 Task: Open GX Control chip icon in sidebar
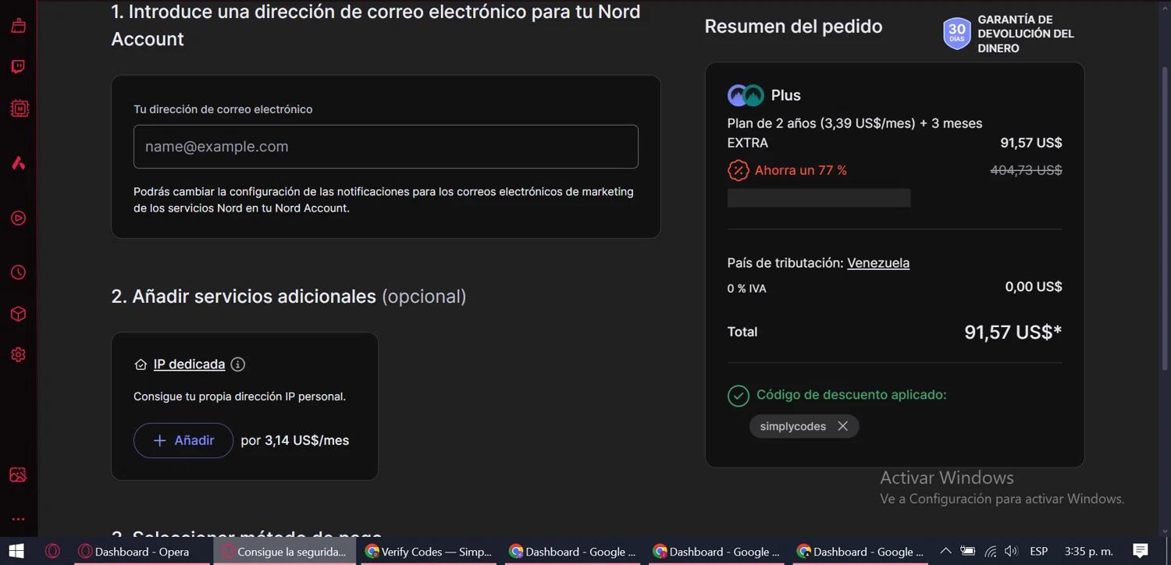pos(19,109)
